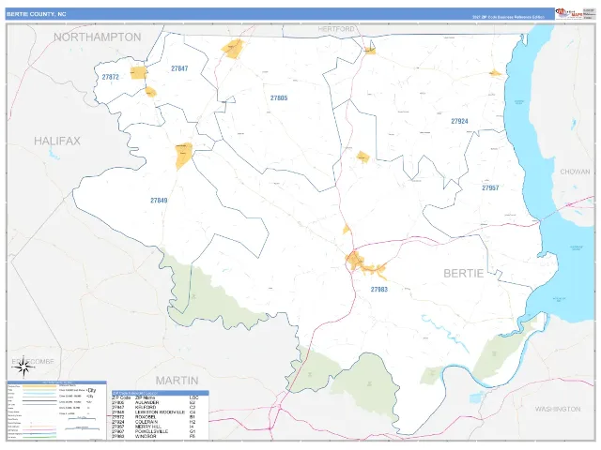Select the MARTIN county label
Image resolution: width=601 pixels, height=450 pixels.
pyautogui.click(x=177, y=381)
